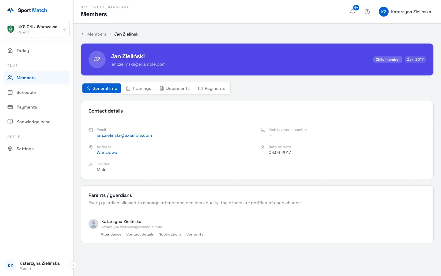Image resolution: width=441 pixels, height=276 pixels.
Task: Open the Katarzyna Zielińska user menu in header
Action: 405,12
